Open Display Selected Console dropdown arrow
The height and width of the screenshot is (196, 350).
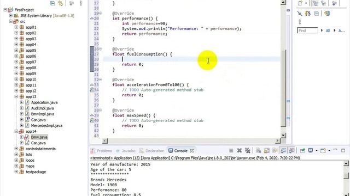tap(317, 151)
